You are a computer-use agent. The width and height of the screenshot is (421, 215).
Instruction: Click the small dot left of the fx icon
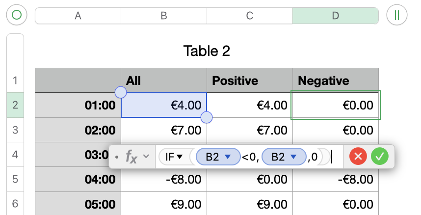tap(117, 157)
